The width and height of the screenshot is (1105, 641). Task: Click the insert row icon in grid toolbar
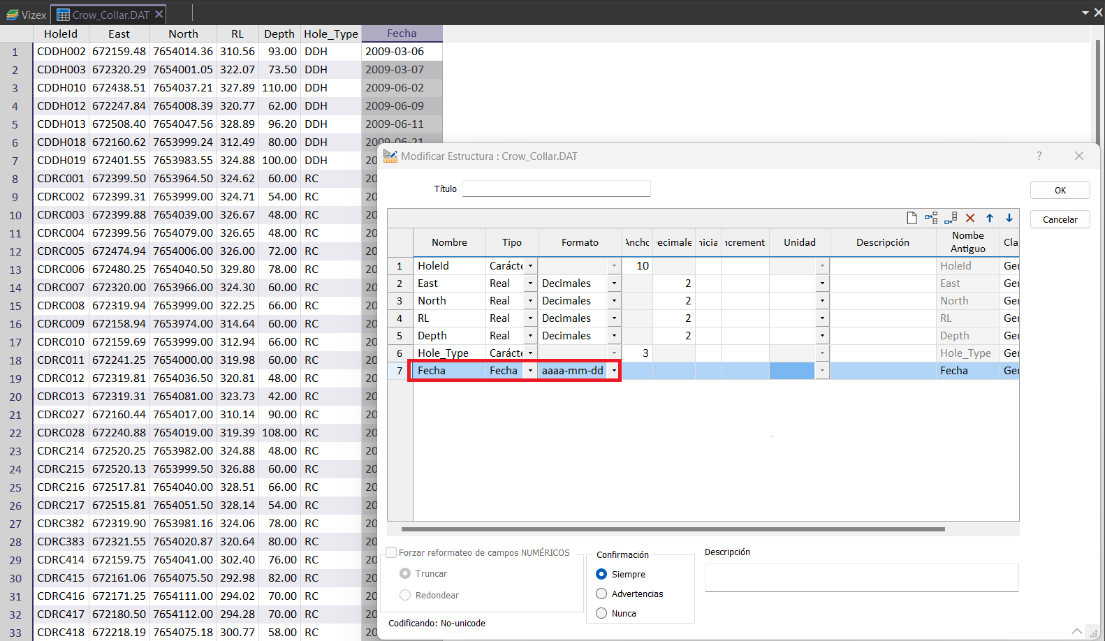tap(931, 218)
